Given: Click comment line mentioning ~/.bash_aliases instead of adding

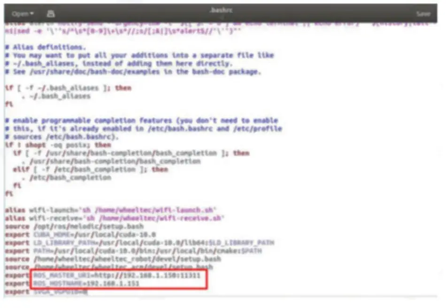Looking at the screenshot, I should pyautogui.click(x=119, y=63).
